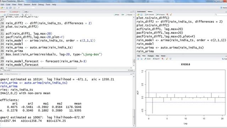Open the Source options dropdown arrow
The width and height of the screenshot is (227, 128).
[134, 15]
